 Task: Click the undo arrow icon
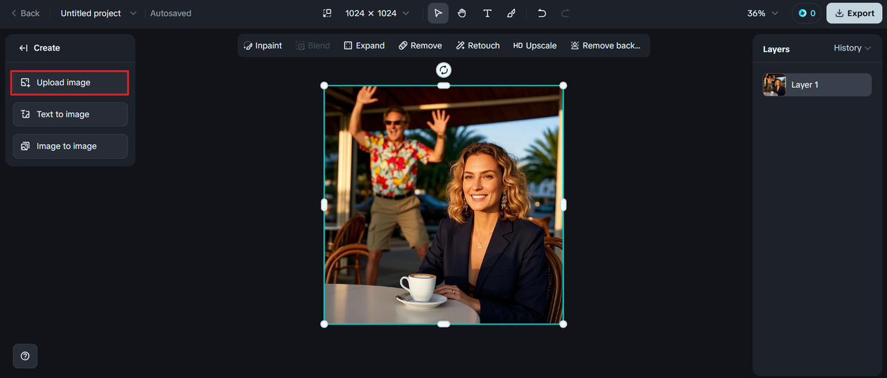pyautogui.click(x=542, y=13)
